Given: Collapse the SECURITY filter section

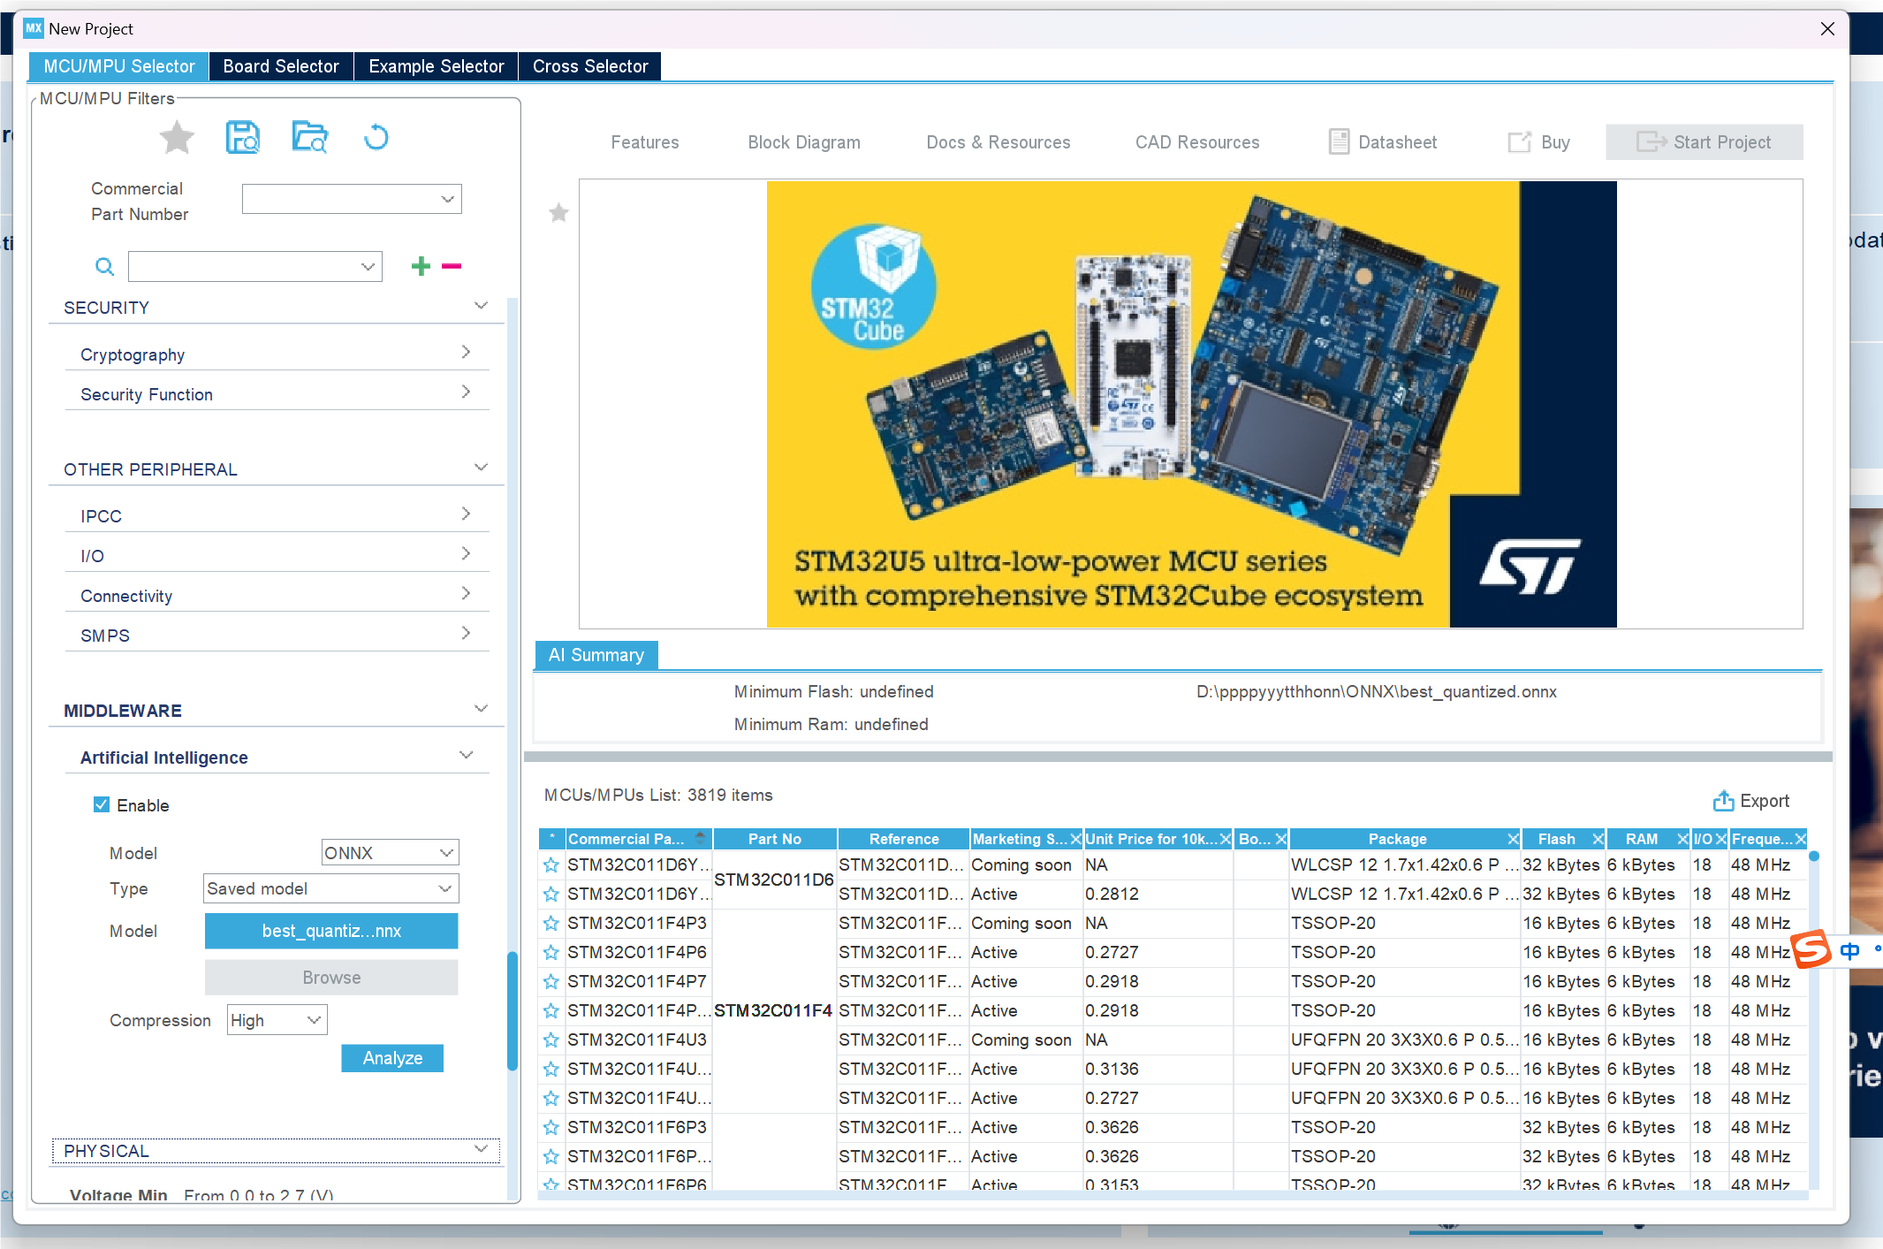Looking at the screenshot, I should point(481,305).
